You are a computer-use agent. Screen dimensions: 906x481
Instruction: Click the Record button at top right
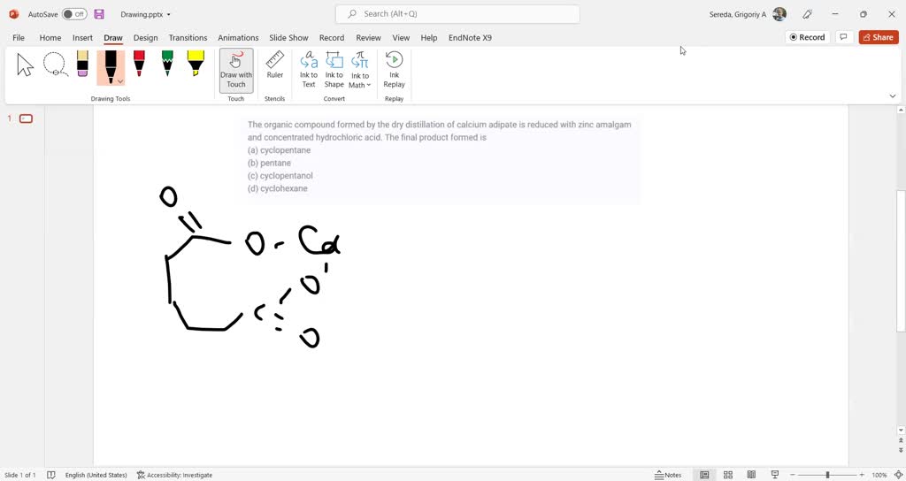[x=807, y=37]
